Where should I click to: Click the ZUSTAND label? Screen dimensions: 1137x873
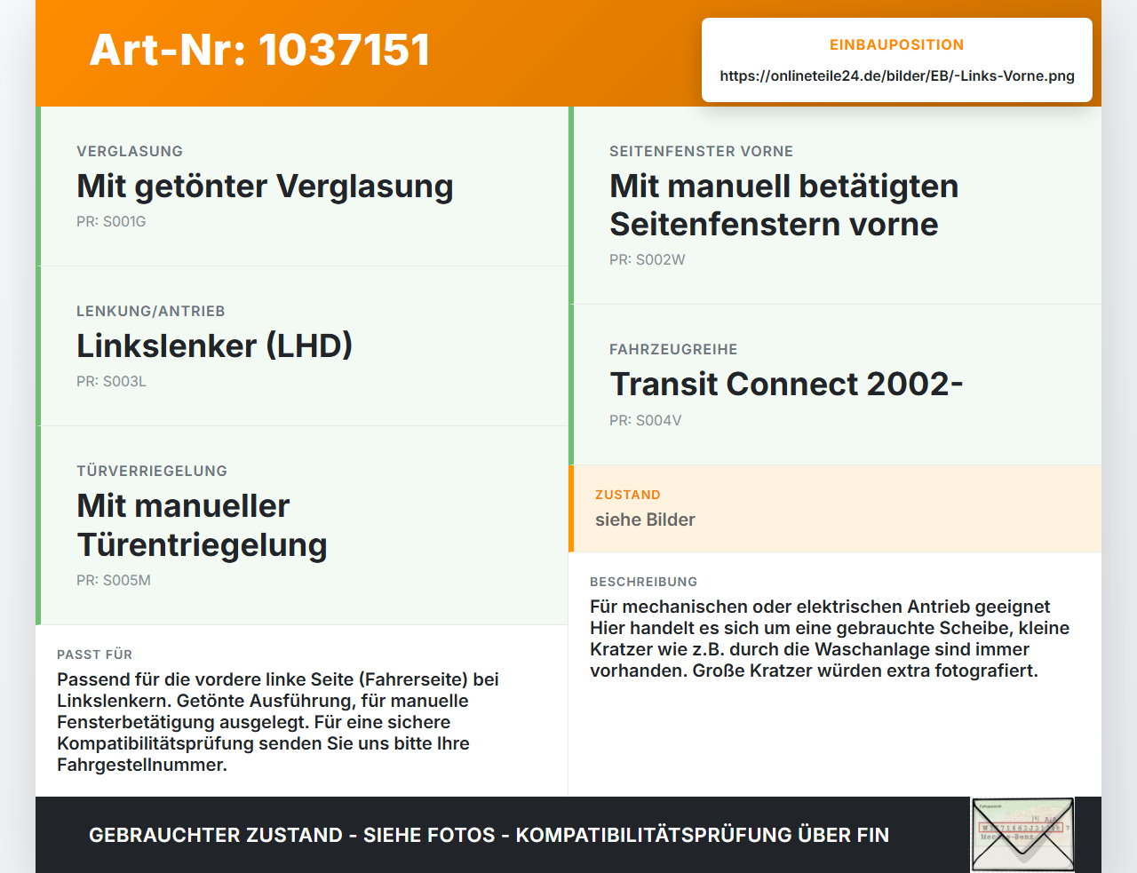(x=628, y=495)
